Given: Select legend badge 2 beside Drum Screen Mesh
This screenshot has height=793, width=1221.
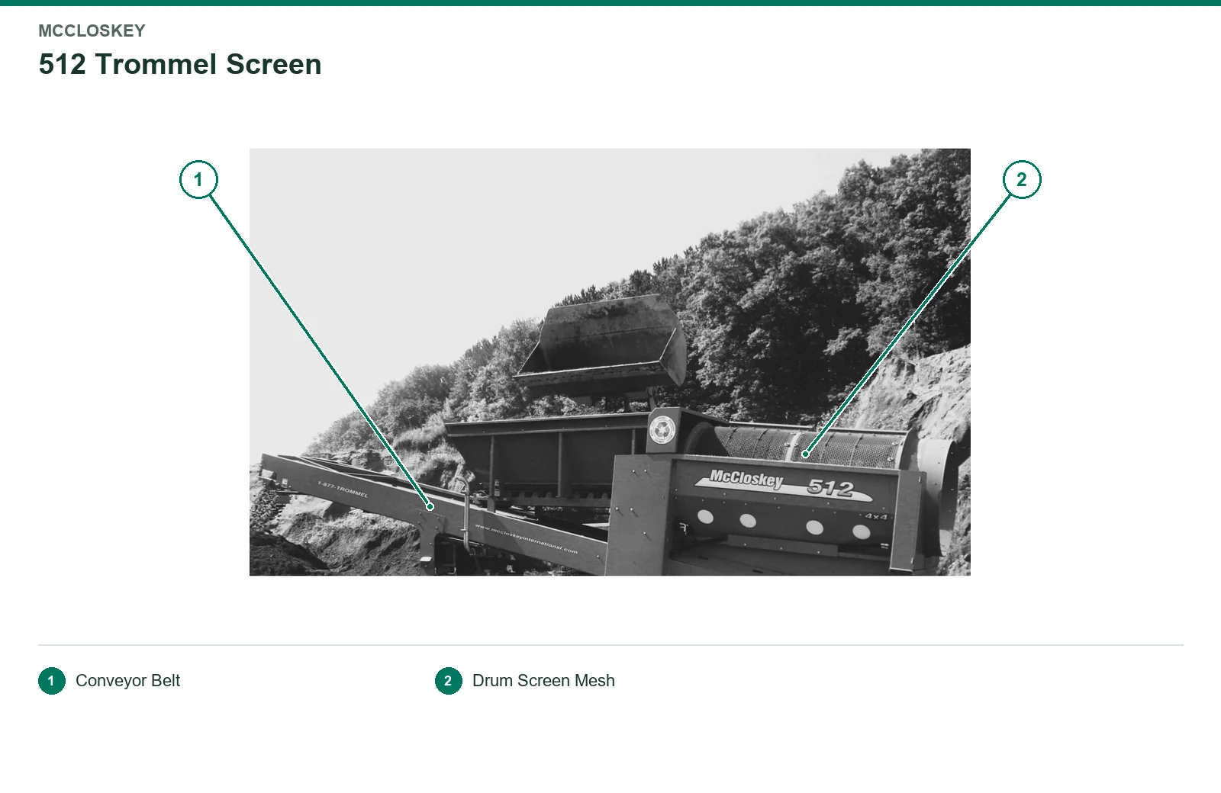Looking at the screenshot, I should [449, 681].
